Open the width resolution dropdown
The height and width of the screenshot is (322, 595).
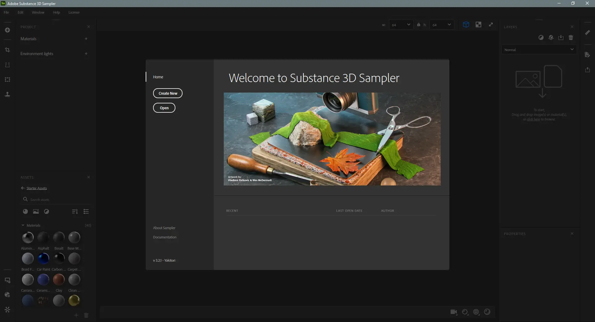[401, 25]
